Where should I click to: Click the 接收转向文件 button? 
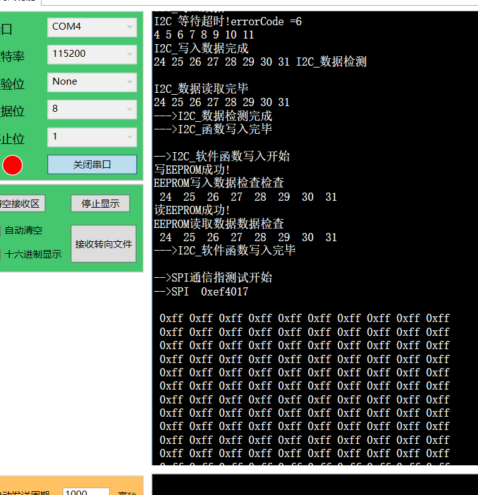coord(104,244)
